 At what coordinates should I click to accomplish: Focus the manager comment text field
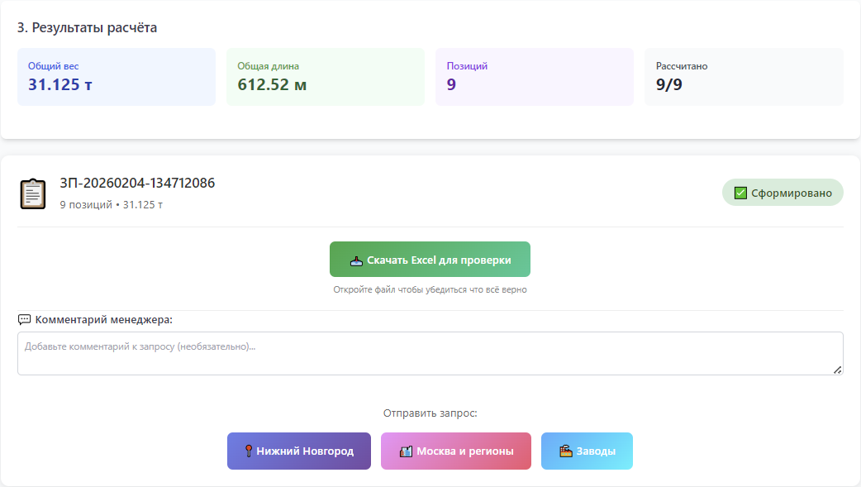(x=430, y=353)
